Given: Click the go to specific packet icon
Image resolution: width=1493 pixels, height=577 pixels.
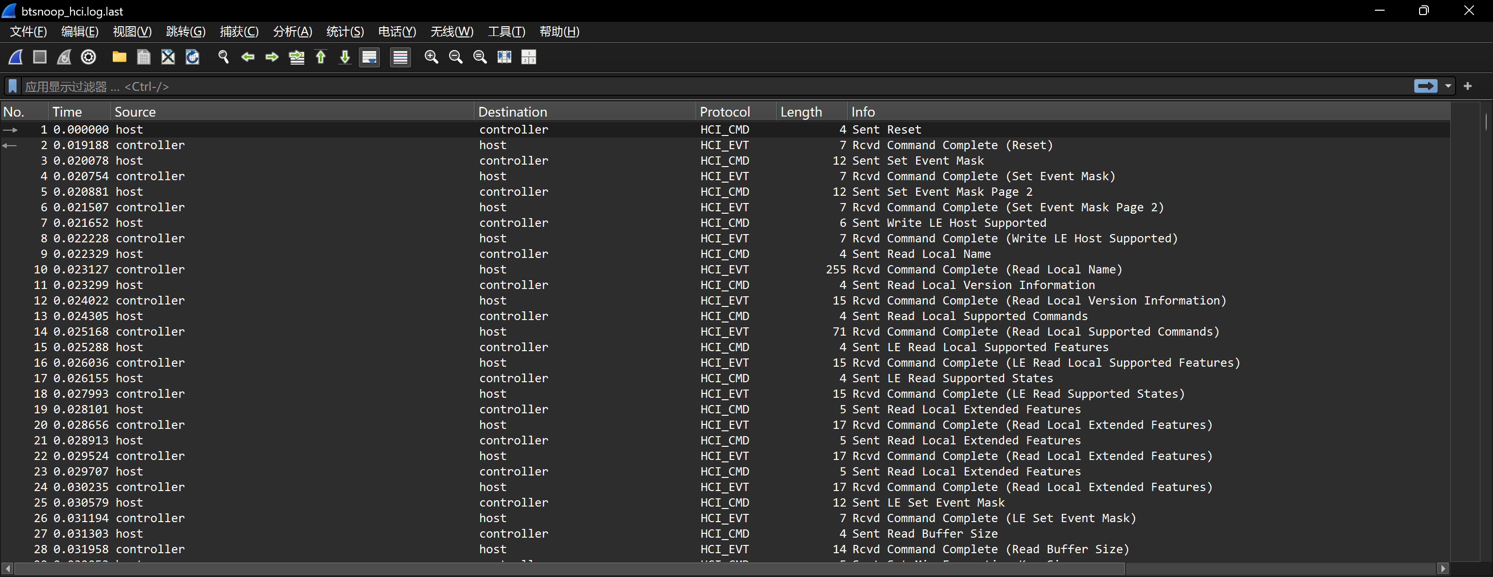Looking at the screenshot, I should tap(297, 57).
